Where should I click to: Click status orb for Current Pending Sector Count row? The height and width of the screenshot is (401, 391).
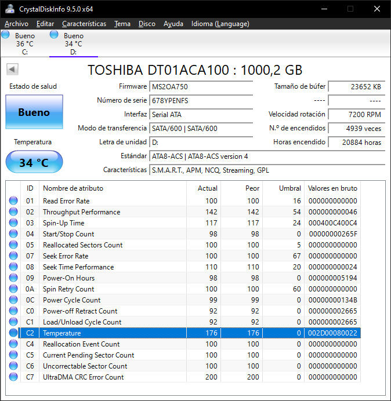13,355
